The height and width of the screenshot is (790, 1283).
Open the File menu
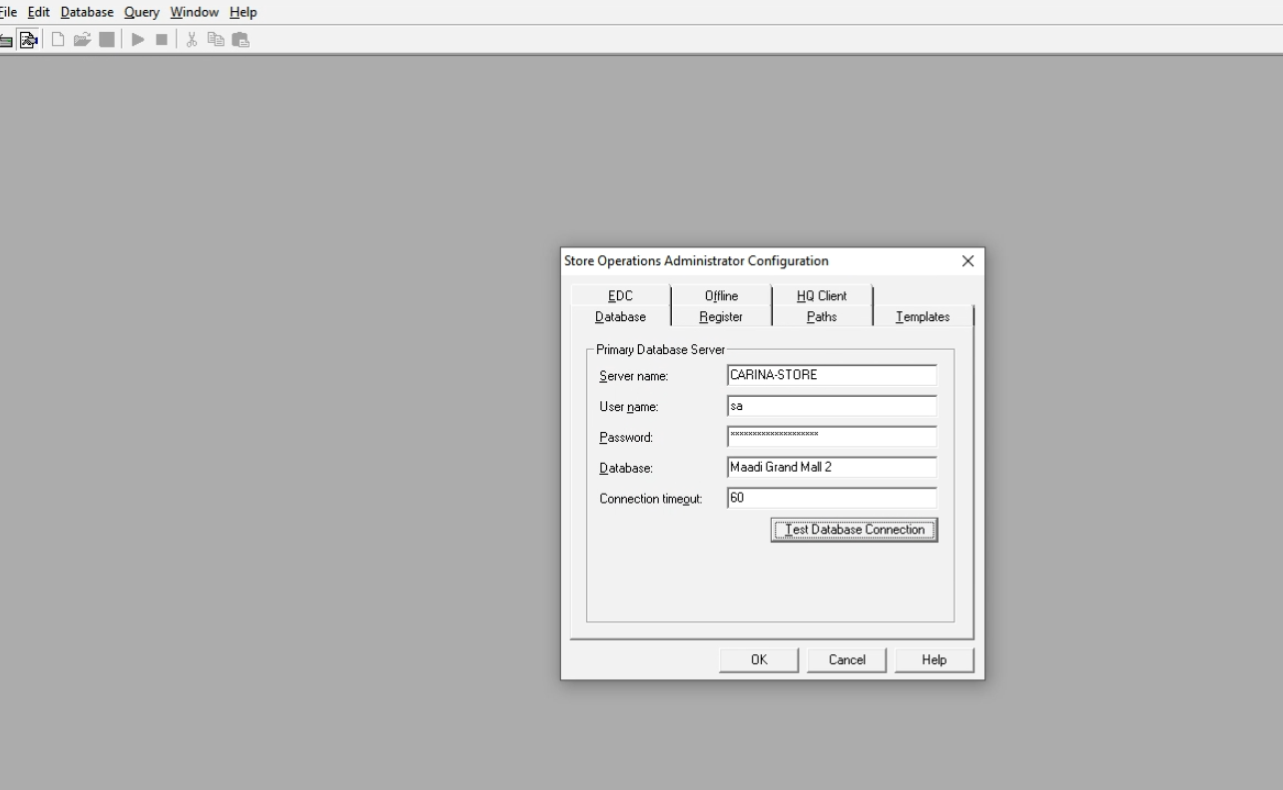(x=8, y=12)
